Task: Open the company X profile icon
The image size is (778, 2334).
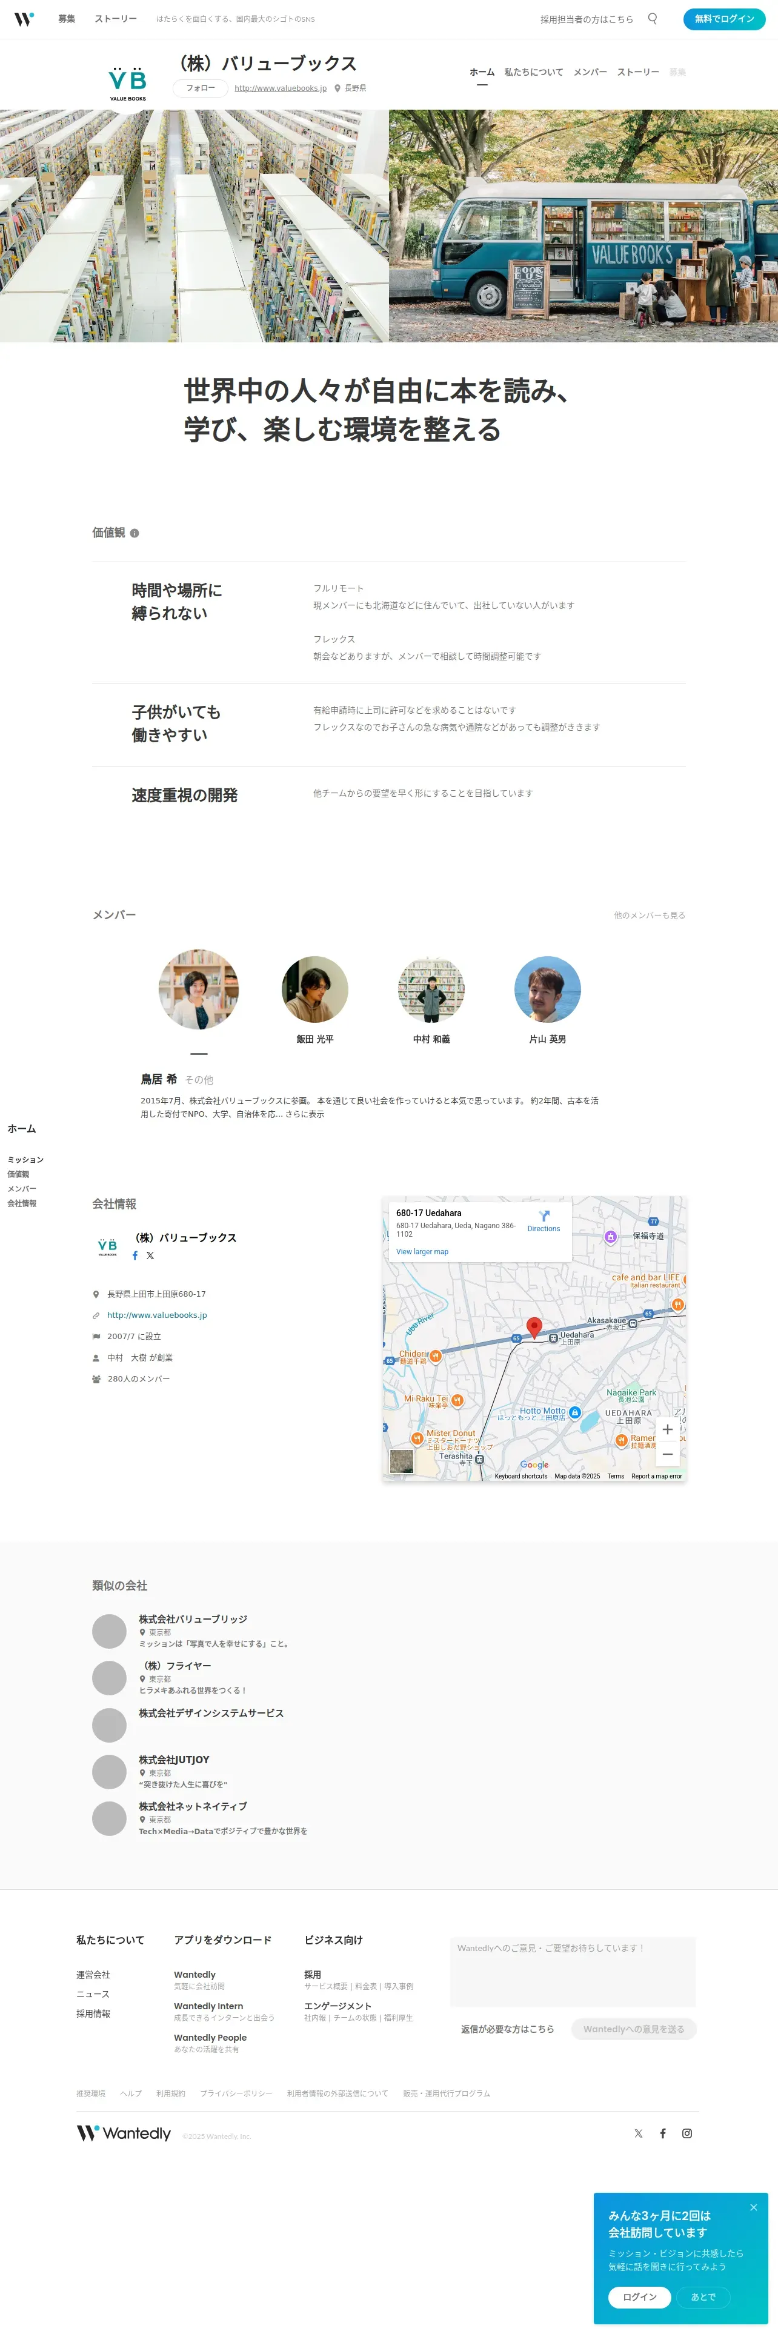Action: click(150, 1256)
